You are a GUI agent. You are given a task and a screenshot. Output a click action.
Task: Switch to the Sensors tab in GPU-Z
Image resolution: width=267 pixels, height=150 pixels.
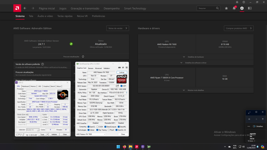pyautogui.click(x=91, y=68)
